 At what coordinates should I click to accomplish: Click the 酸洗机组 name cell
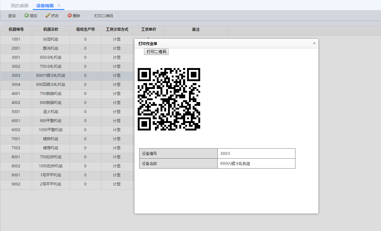coord(51,48)
